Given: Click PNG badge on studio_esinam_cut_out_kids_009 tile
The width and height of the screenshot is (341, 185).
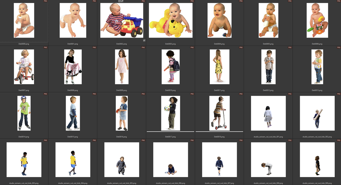Looking at the screenshot, I should pos(338,141).
